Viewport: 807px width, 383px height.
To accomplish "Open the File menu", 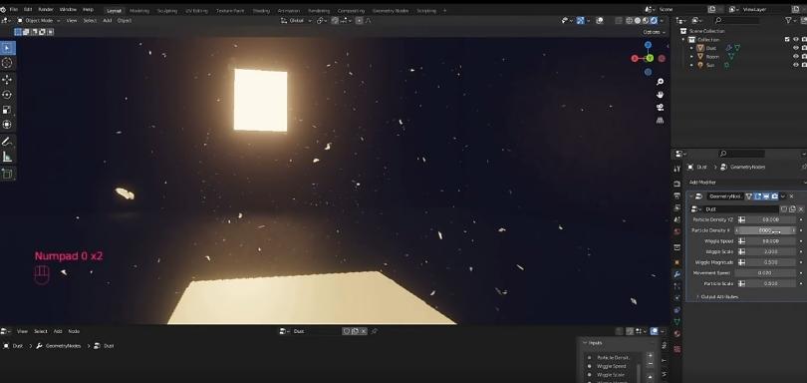I will [13, 9].
